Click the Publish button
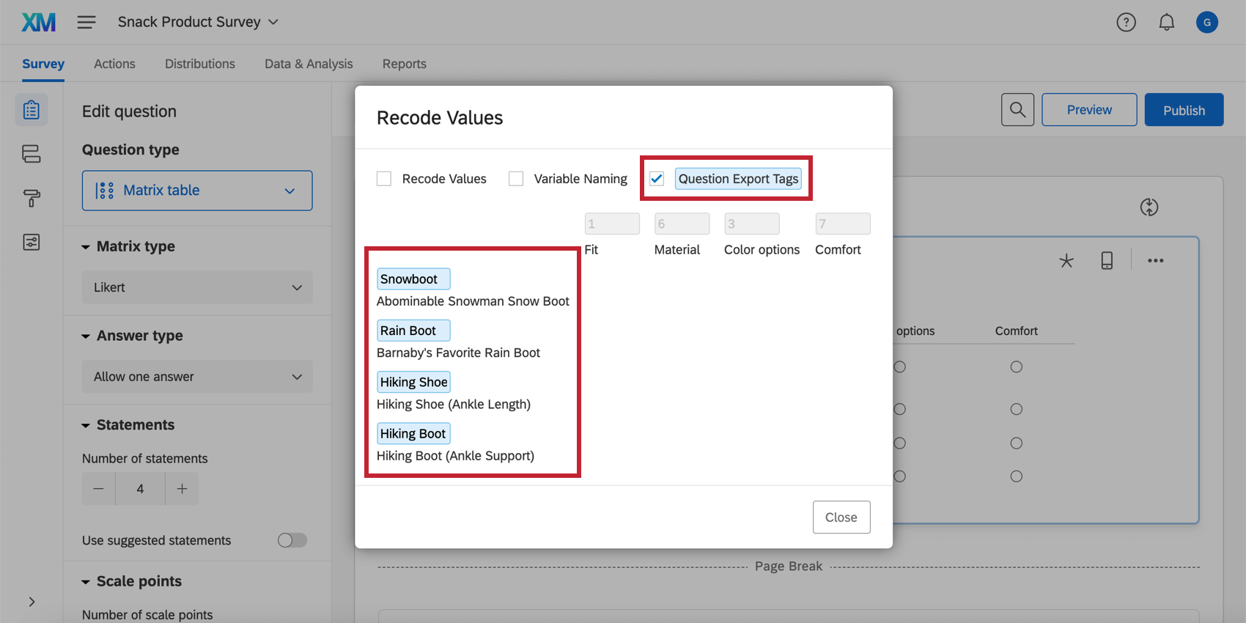Viewport: 1246px width, 623px height. (1184, 110)
